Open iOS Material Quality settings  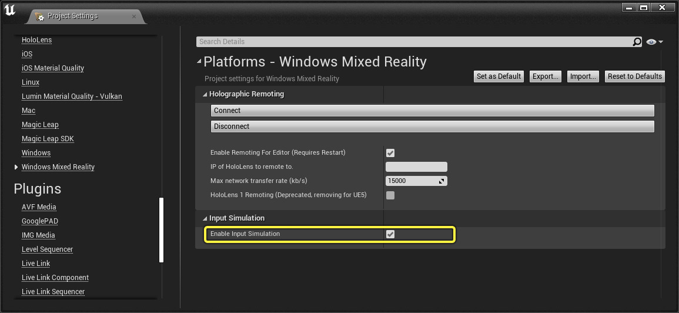coord(53,68)
